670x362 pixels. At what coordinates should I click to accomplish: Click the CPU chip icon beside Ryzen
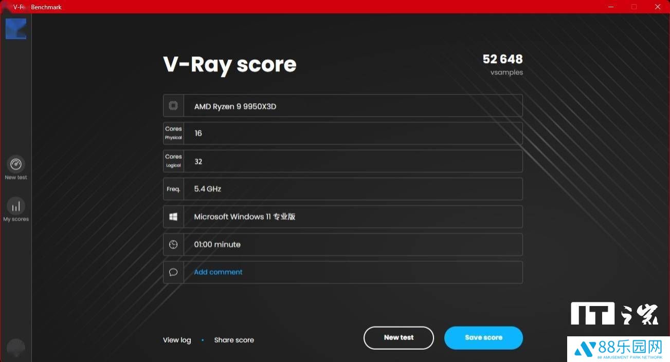[173, 106]
